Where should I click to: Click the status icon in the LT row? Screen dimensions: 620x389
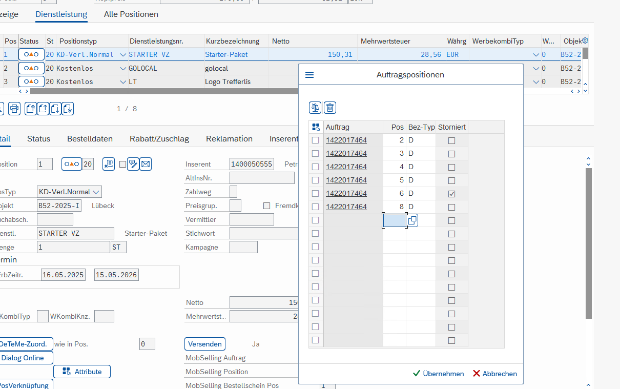31,81
